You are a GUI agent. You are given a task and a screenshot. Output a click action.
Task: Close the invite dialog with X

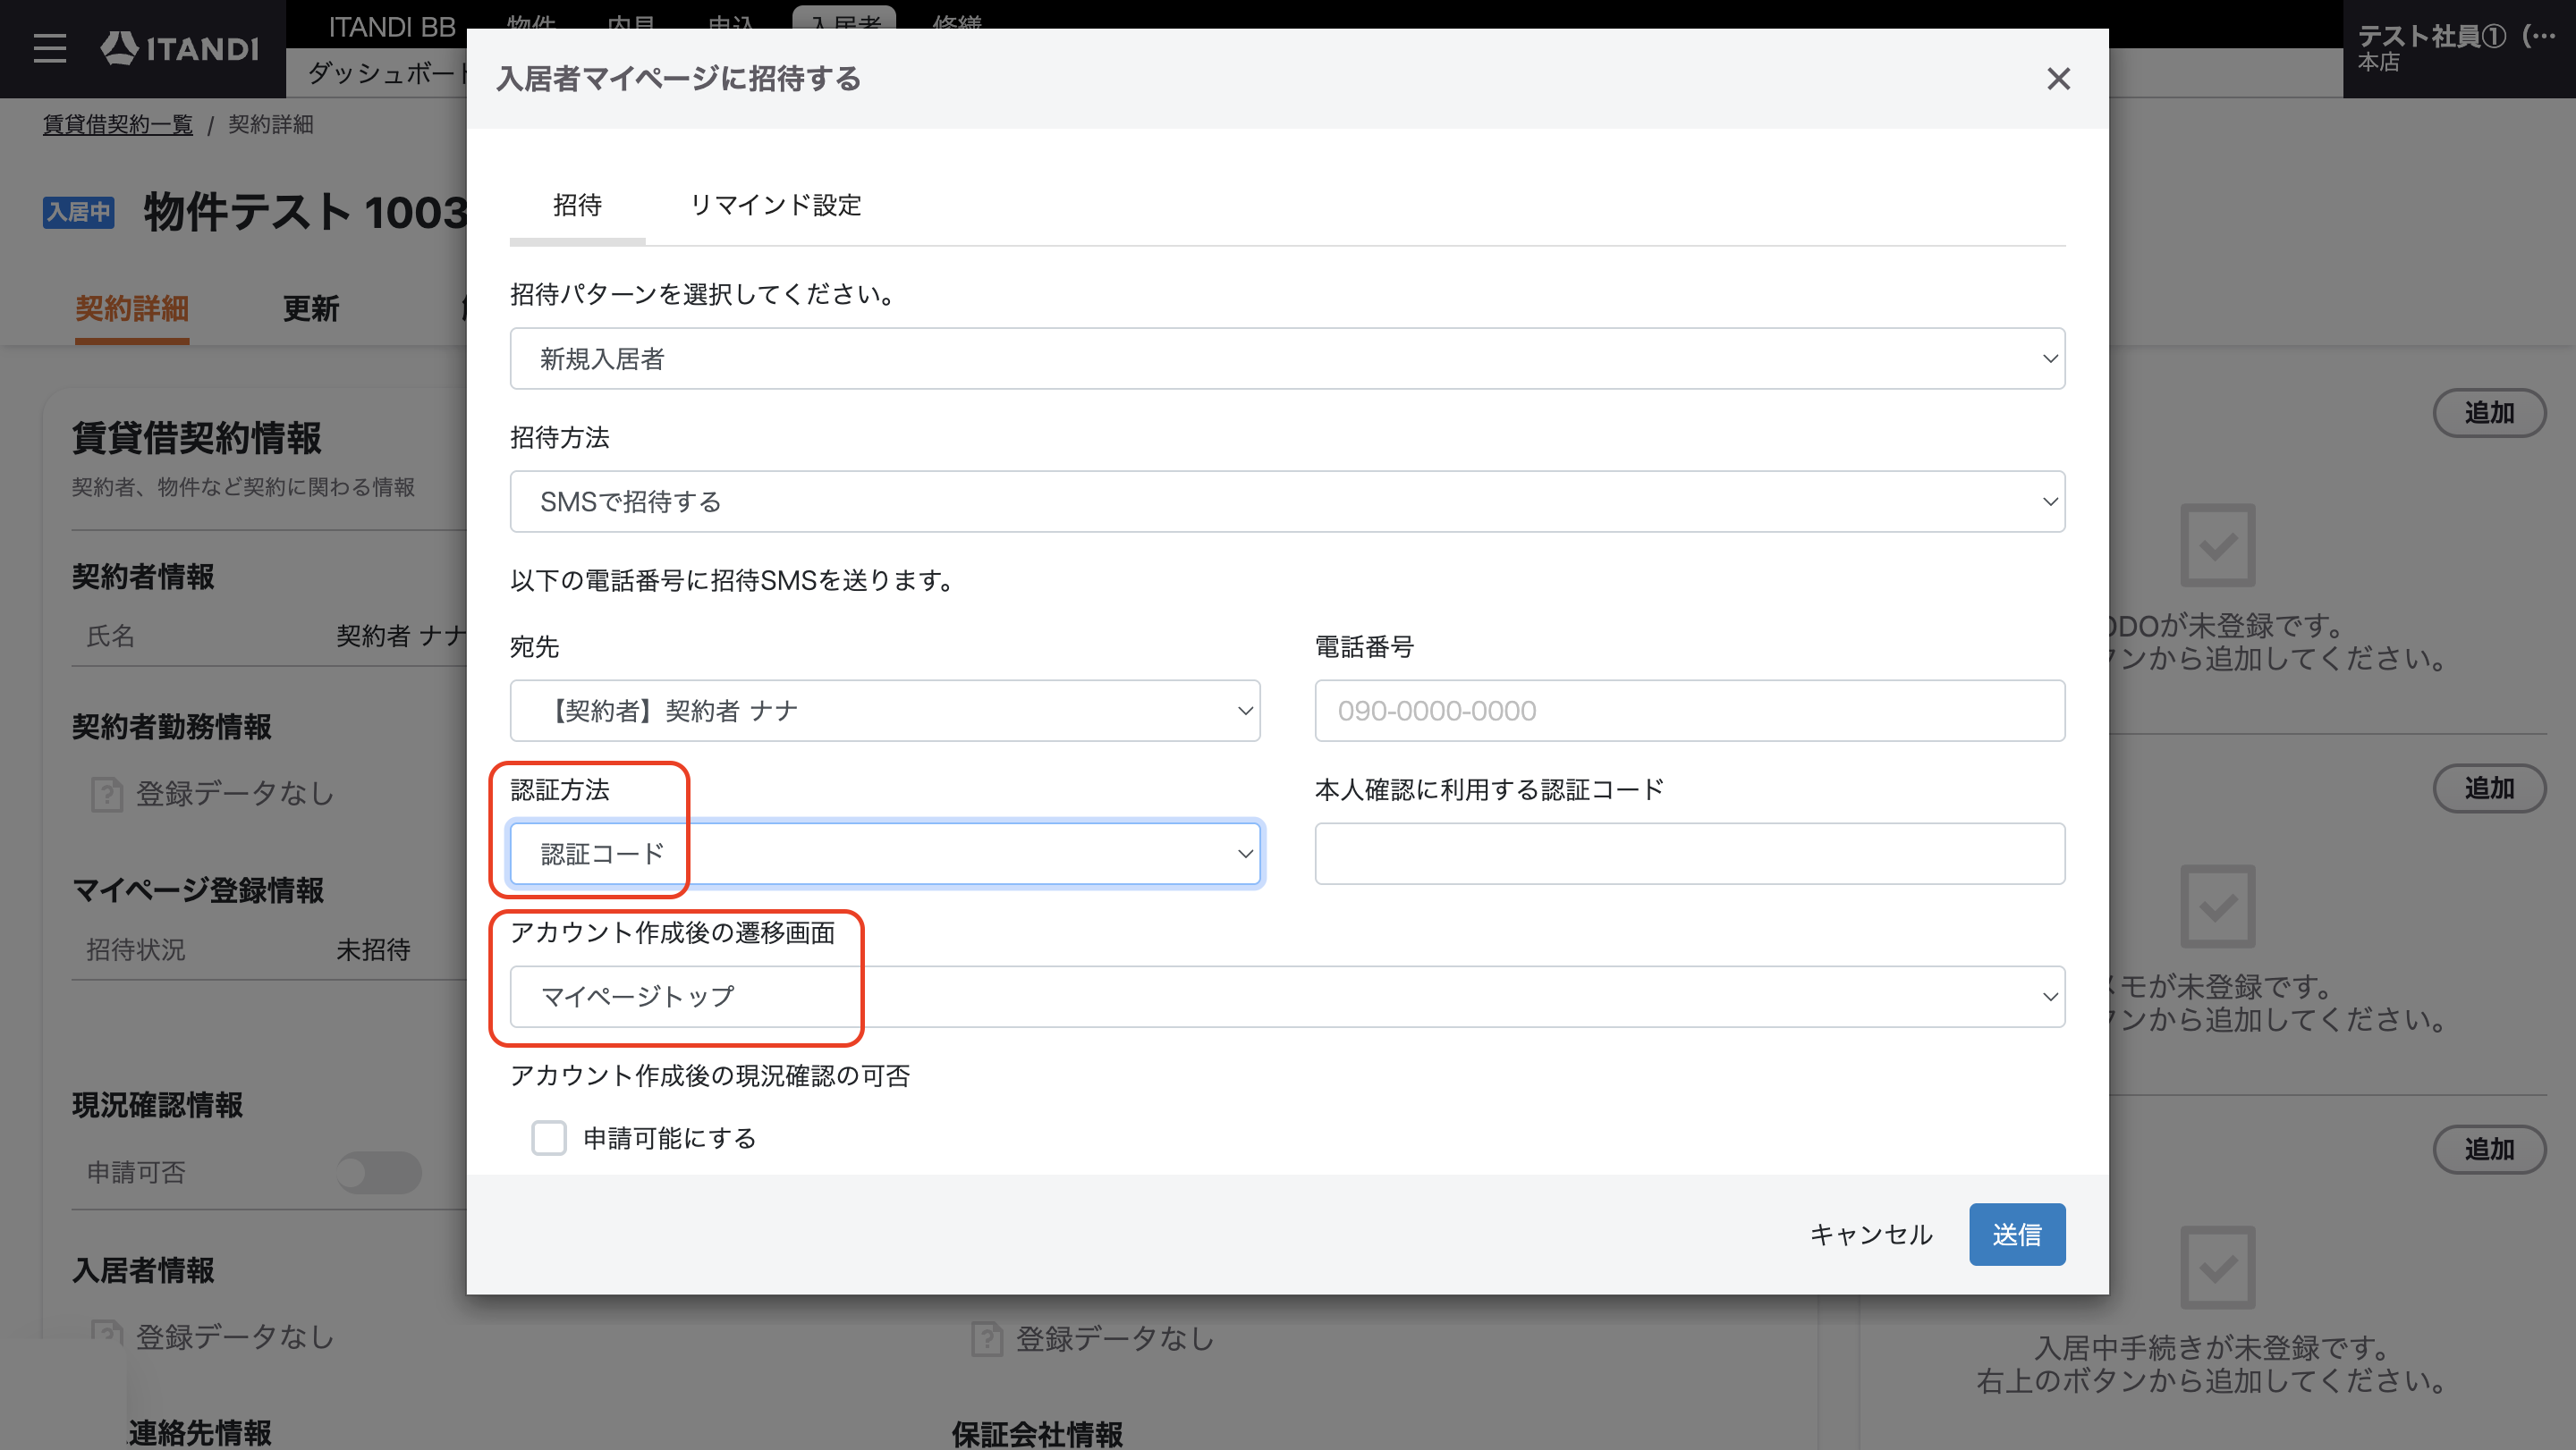tap(2058, 79)
